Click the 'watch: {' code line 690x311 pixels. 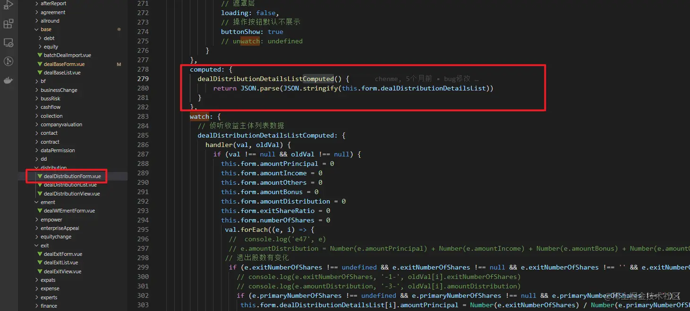click(205, 116)
